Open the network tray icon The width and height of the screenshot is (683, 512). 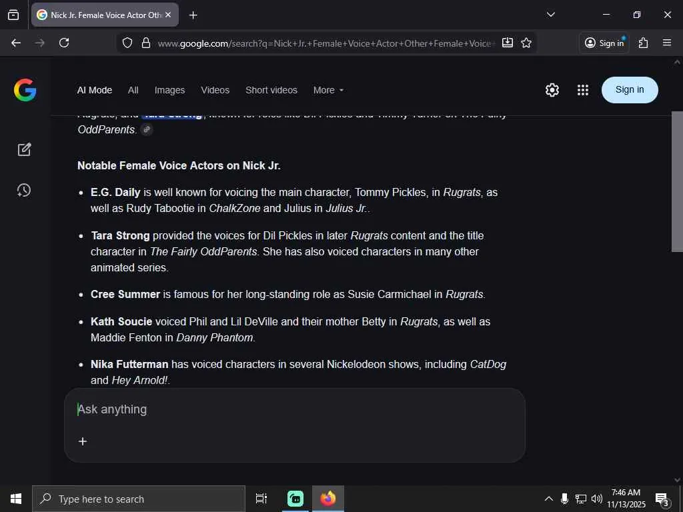click(x=581, y=499)
